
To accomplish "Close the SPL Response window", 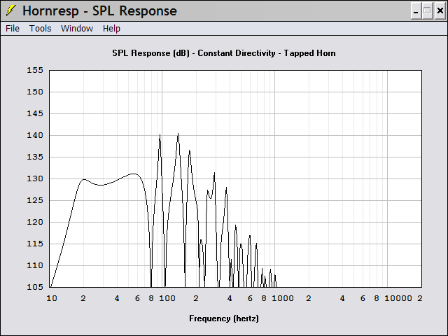I will (x=440, y=11).
